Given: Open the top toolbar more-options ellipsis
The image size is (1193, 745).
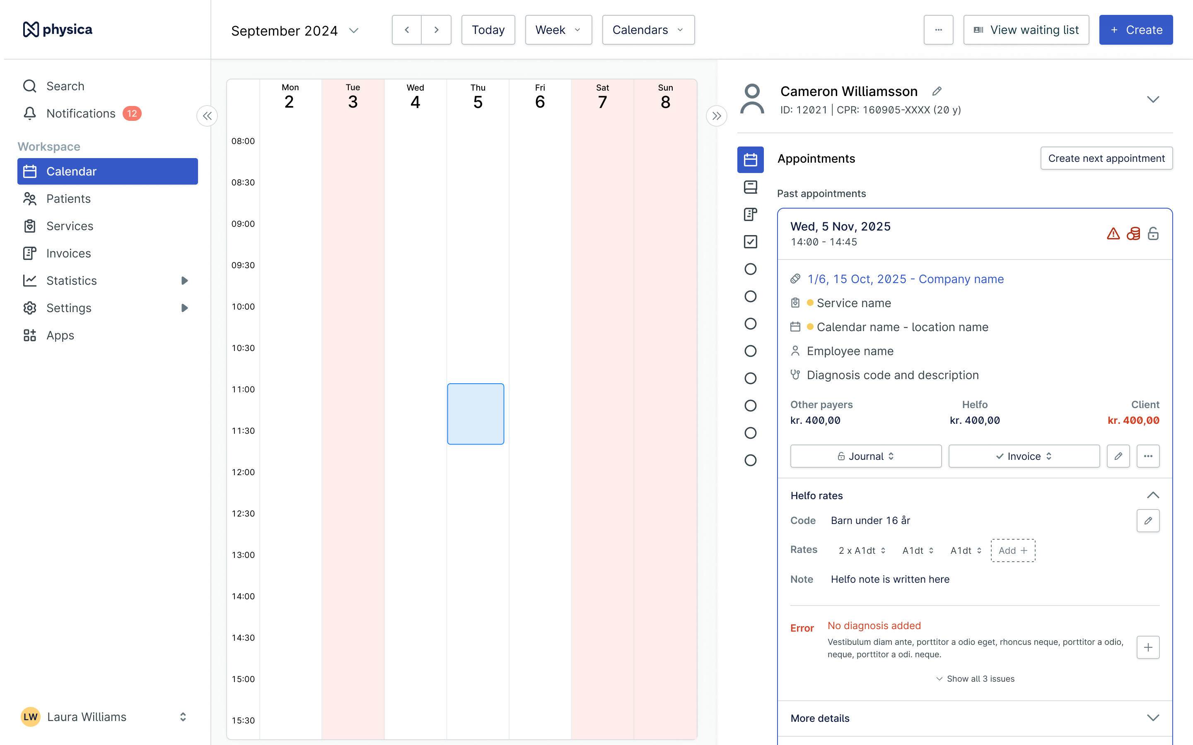Looking at the screenshot, I should click(x=939, y=29).
